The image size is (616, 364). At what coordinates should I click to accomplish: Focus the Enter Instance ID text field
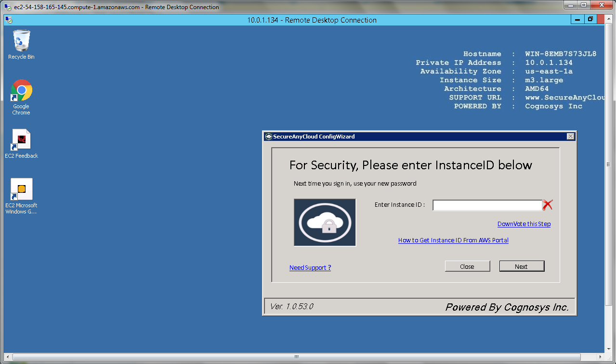[487, 205]
